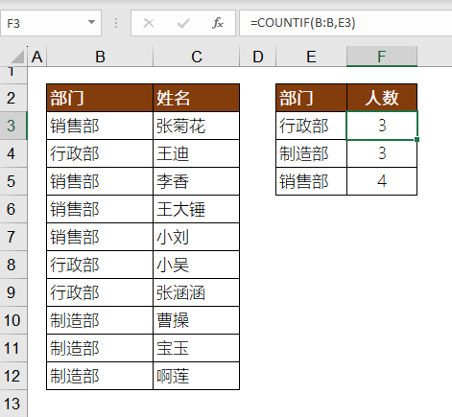The image size is (452, 417).
Task: Click the Cancel (X) icon in formula bar
Action: click(x=149, y=23)
